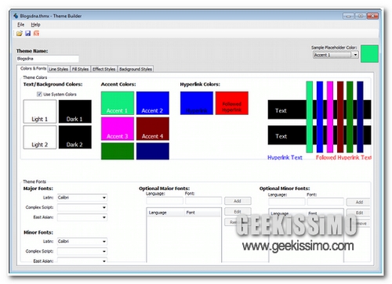Open a theme file with folder icon
Image resolution: width=392 pixels, height=284 pixels.
click(x=20, y=34)
